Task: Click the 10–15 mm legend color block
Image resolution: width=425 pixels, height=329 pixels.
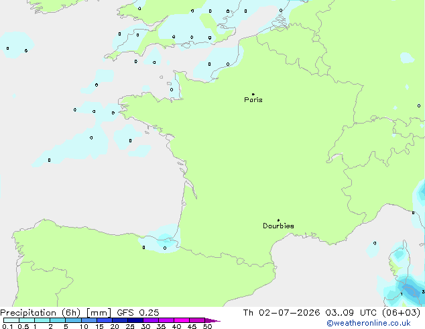Action: pyautogui.click(x=89, y=320)
